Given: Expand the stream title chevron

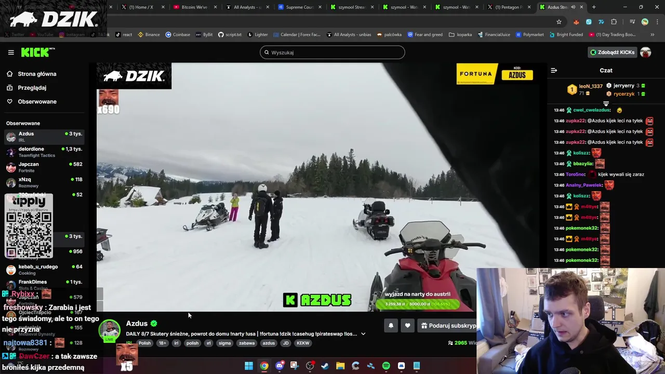Looking at the screenshot, I should tap(363, 334).
